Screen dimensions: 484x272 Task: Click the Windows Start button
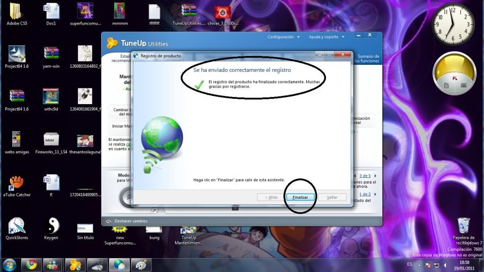point(9,265)
